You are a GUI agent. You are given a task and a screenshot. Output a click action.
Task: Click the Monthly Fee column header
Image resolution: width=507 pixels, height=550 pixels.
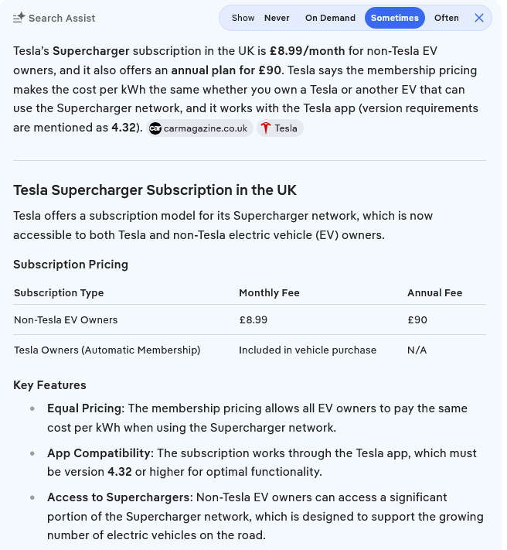tap(269, 293)
